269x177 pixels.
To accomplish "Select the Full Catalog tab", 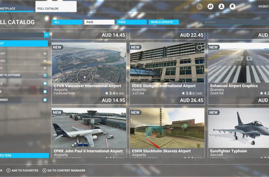I will 56,6.
